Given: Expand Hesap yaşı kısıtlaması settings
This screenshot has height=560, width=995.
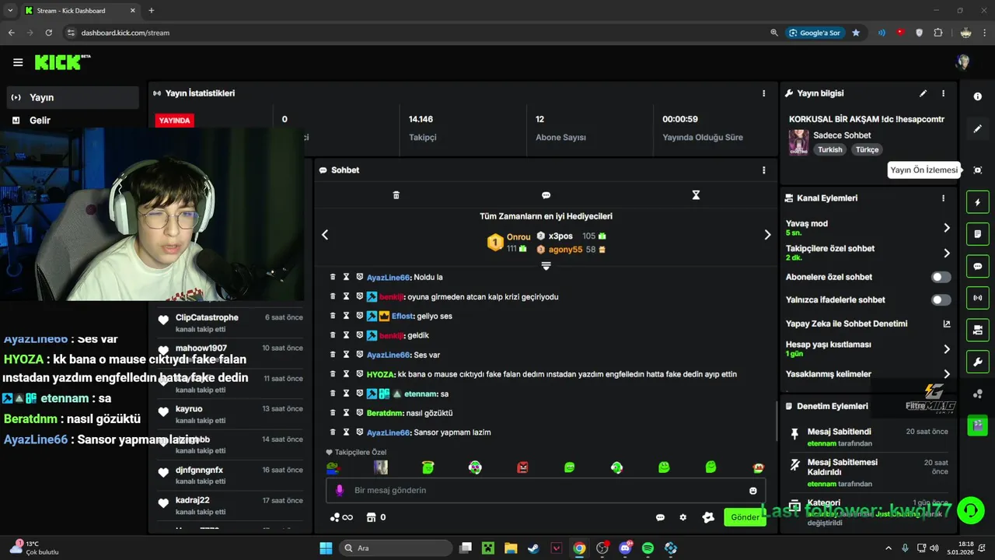Looking at the screenshot, I should [x=946, y=349].
